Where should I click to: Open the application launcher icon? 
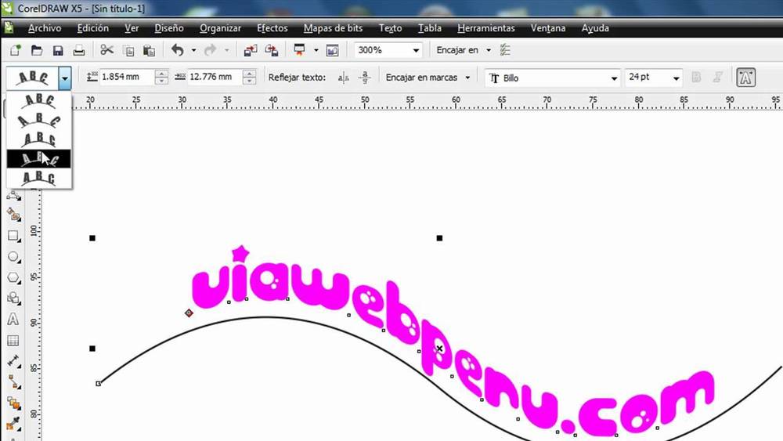point(300,50)
